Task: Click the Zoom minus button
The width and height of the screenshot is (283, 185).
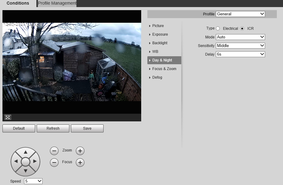Action: pos(54,151)
